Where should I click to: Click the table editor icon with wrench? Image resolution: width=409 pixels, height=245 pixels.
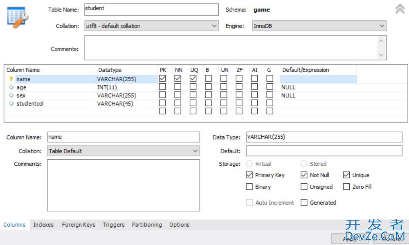[x=18, y=17]
